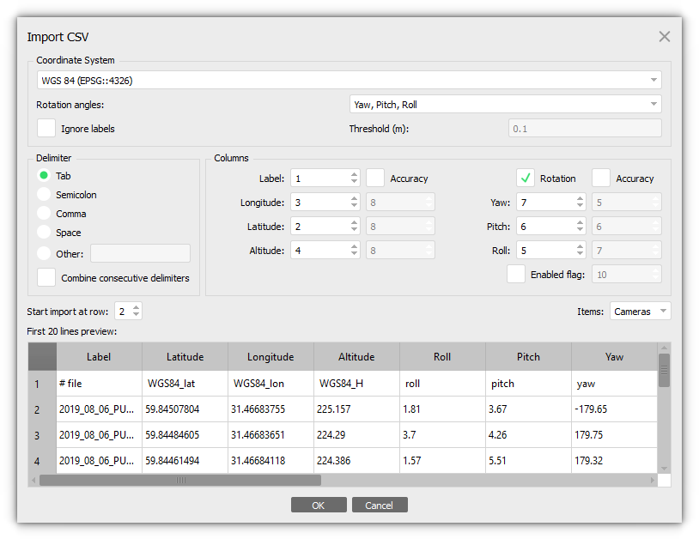
Task: Click the Roll column number field
Action: coord(545,251)
